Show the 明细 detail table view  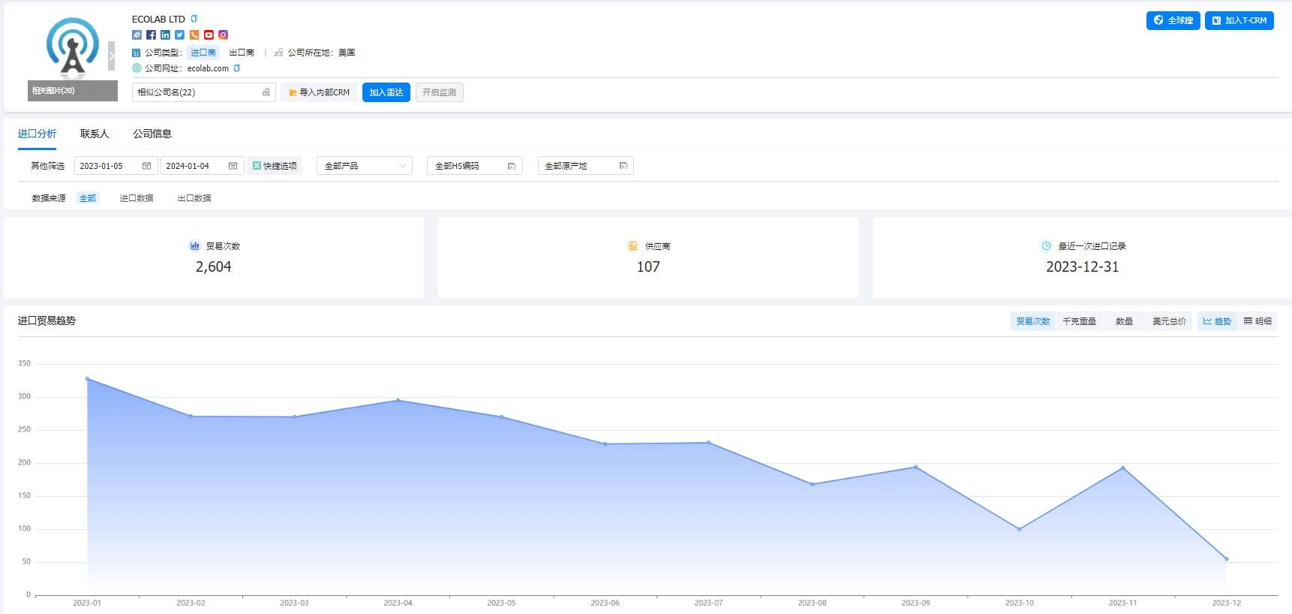point(1257,321)
